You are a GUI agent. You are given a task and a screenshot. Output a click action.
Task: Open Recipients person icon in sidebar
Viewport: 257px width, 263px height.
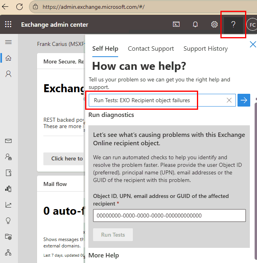click(8, 74)
